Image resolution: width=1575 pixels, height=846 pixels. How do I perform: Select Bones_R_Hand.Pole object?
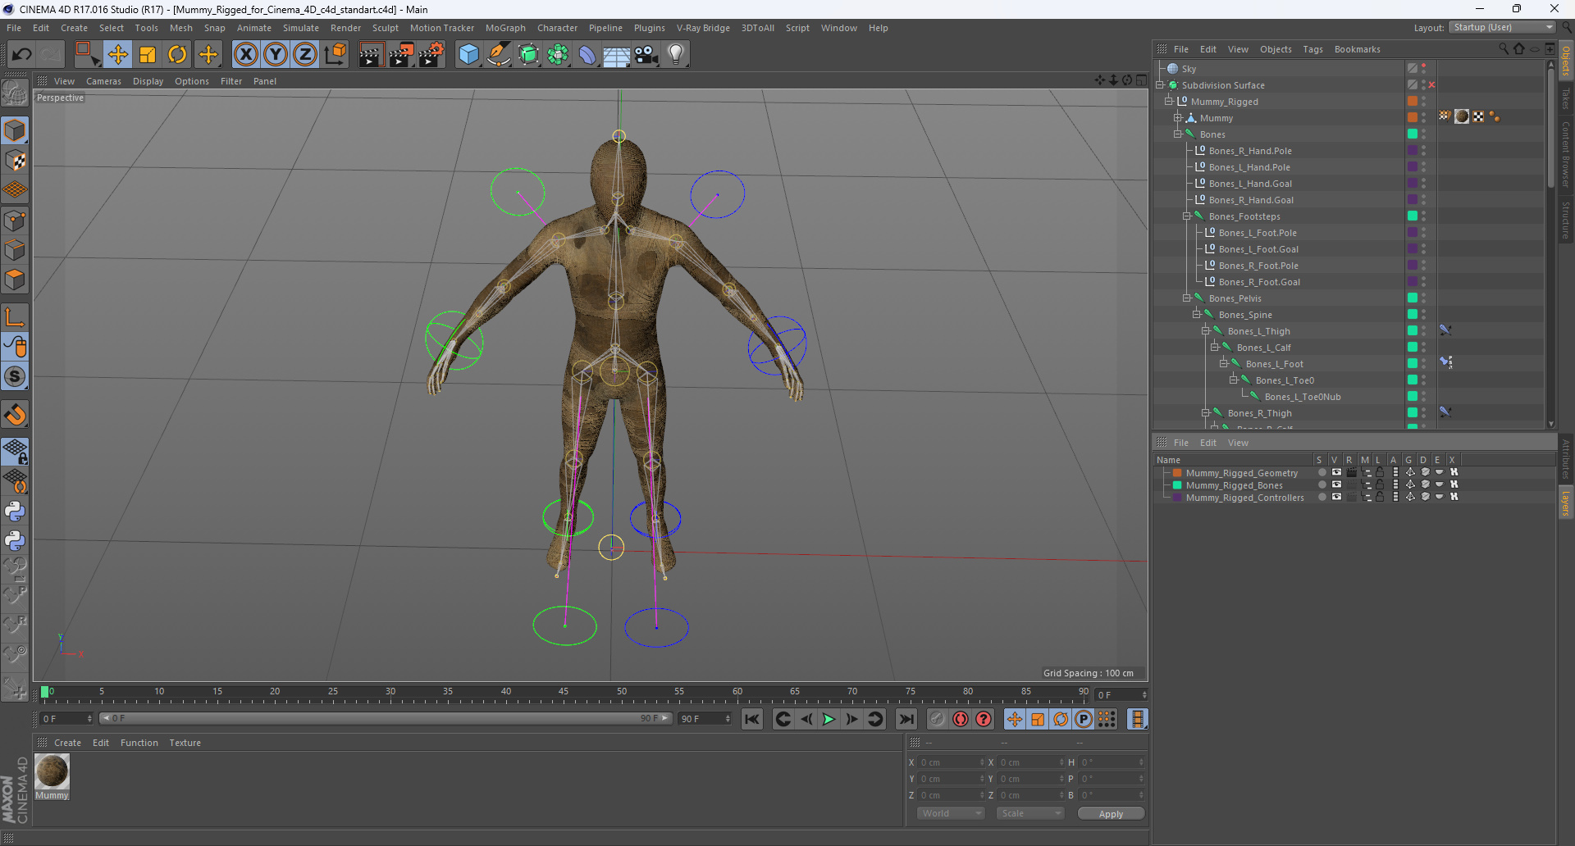1250,151
